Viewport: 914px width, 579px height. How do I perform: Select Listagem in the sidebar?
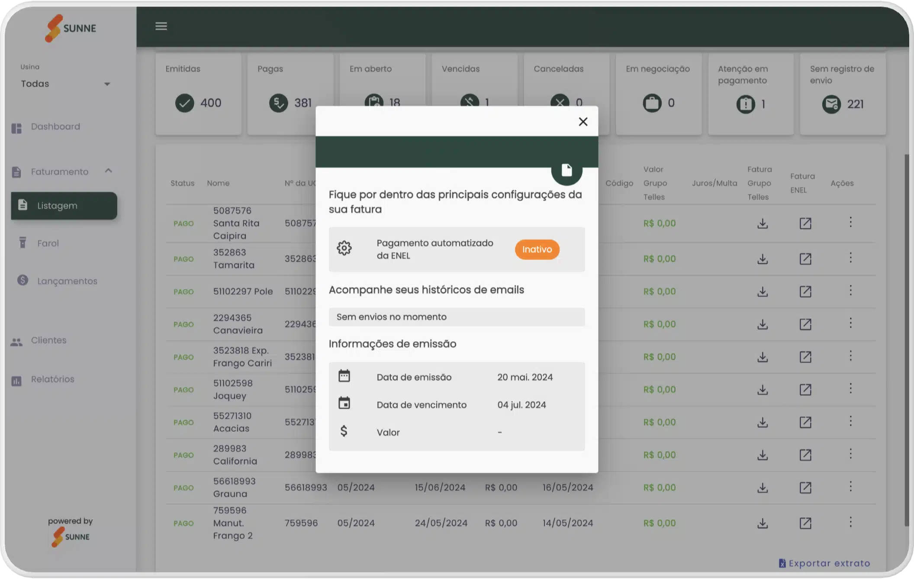click(64, 206)
